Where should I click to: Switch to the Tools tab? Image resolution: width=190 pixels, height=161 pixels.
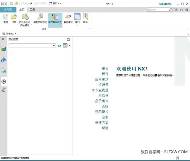click(x=32, y=9)
